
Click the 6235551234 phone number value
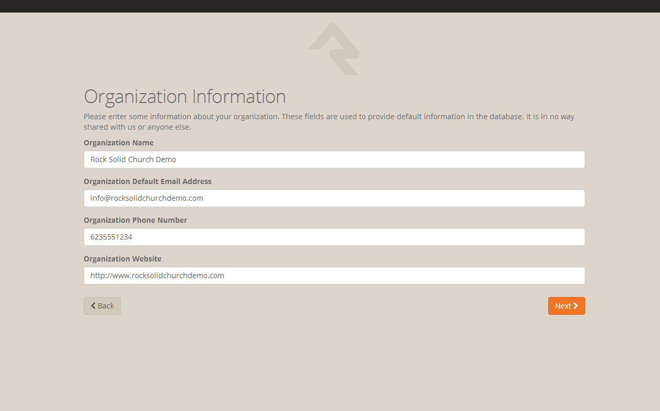(111, 237)
